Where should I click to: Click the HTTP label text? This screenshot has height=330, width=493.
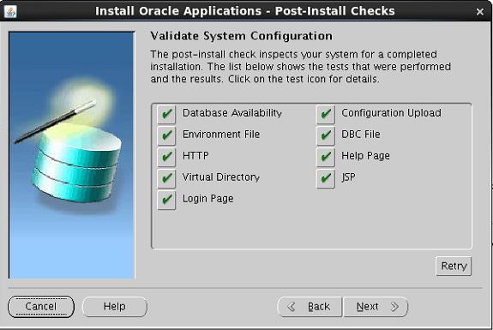[195, 156]
